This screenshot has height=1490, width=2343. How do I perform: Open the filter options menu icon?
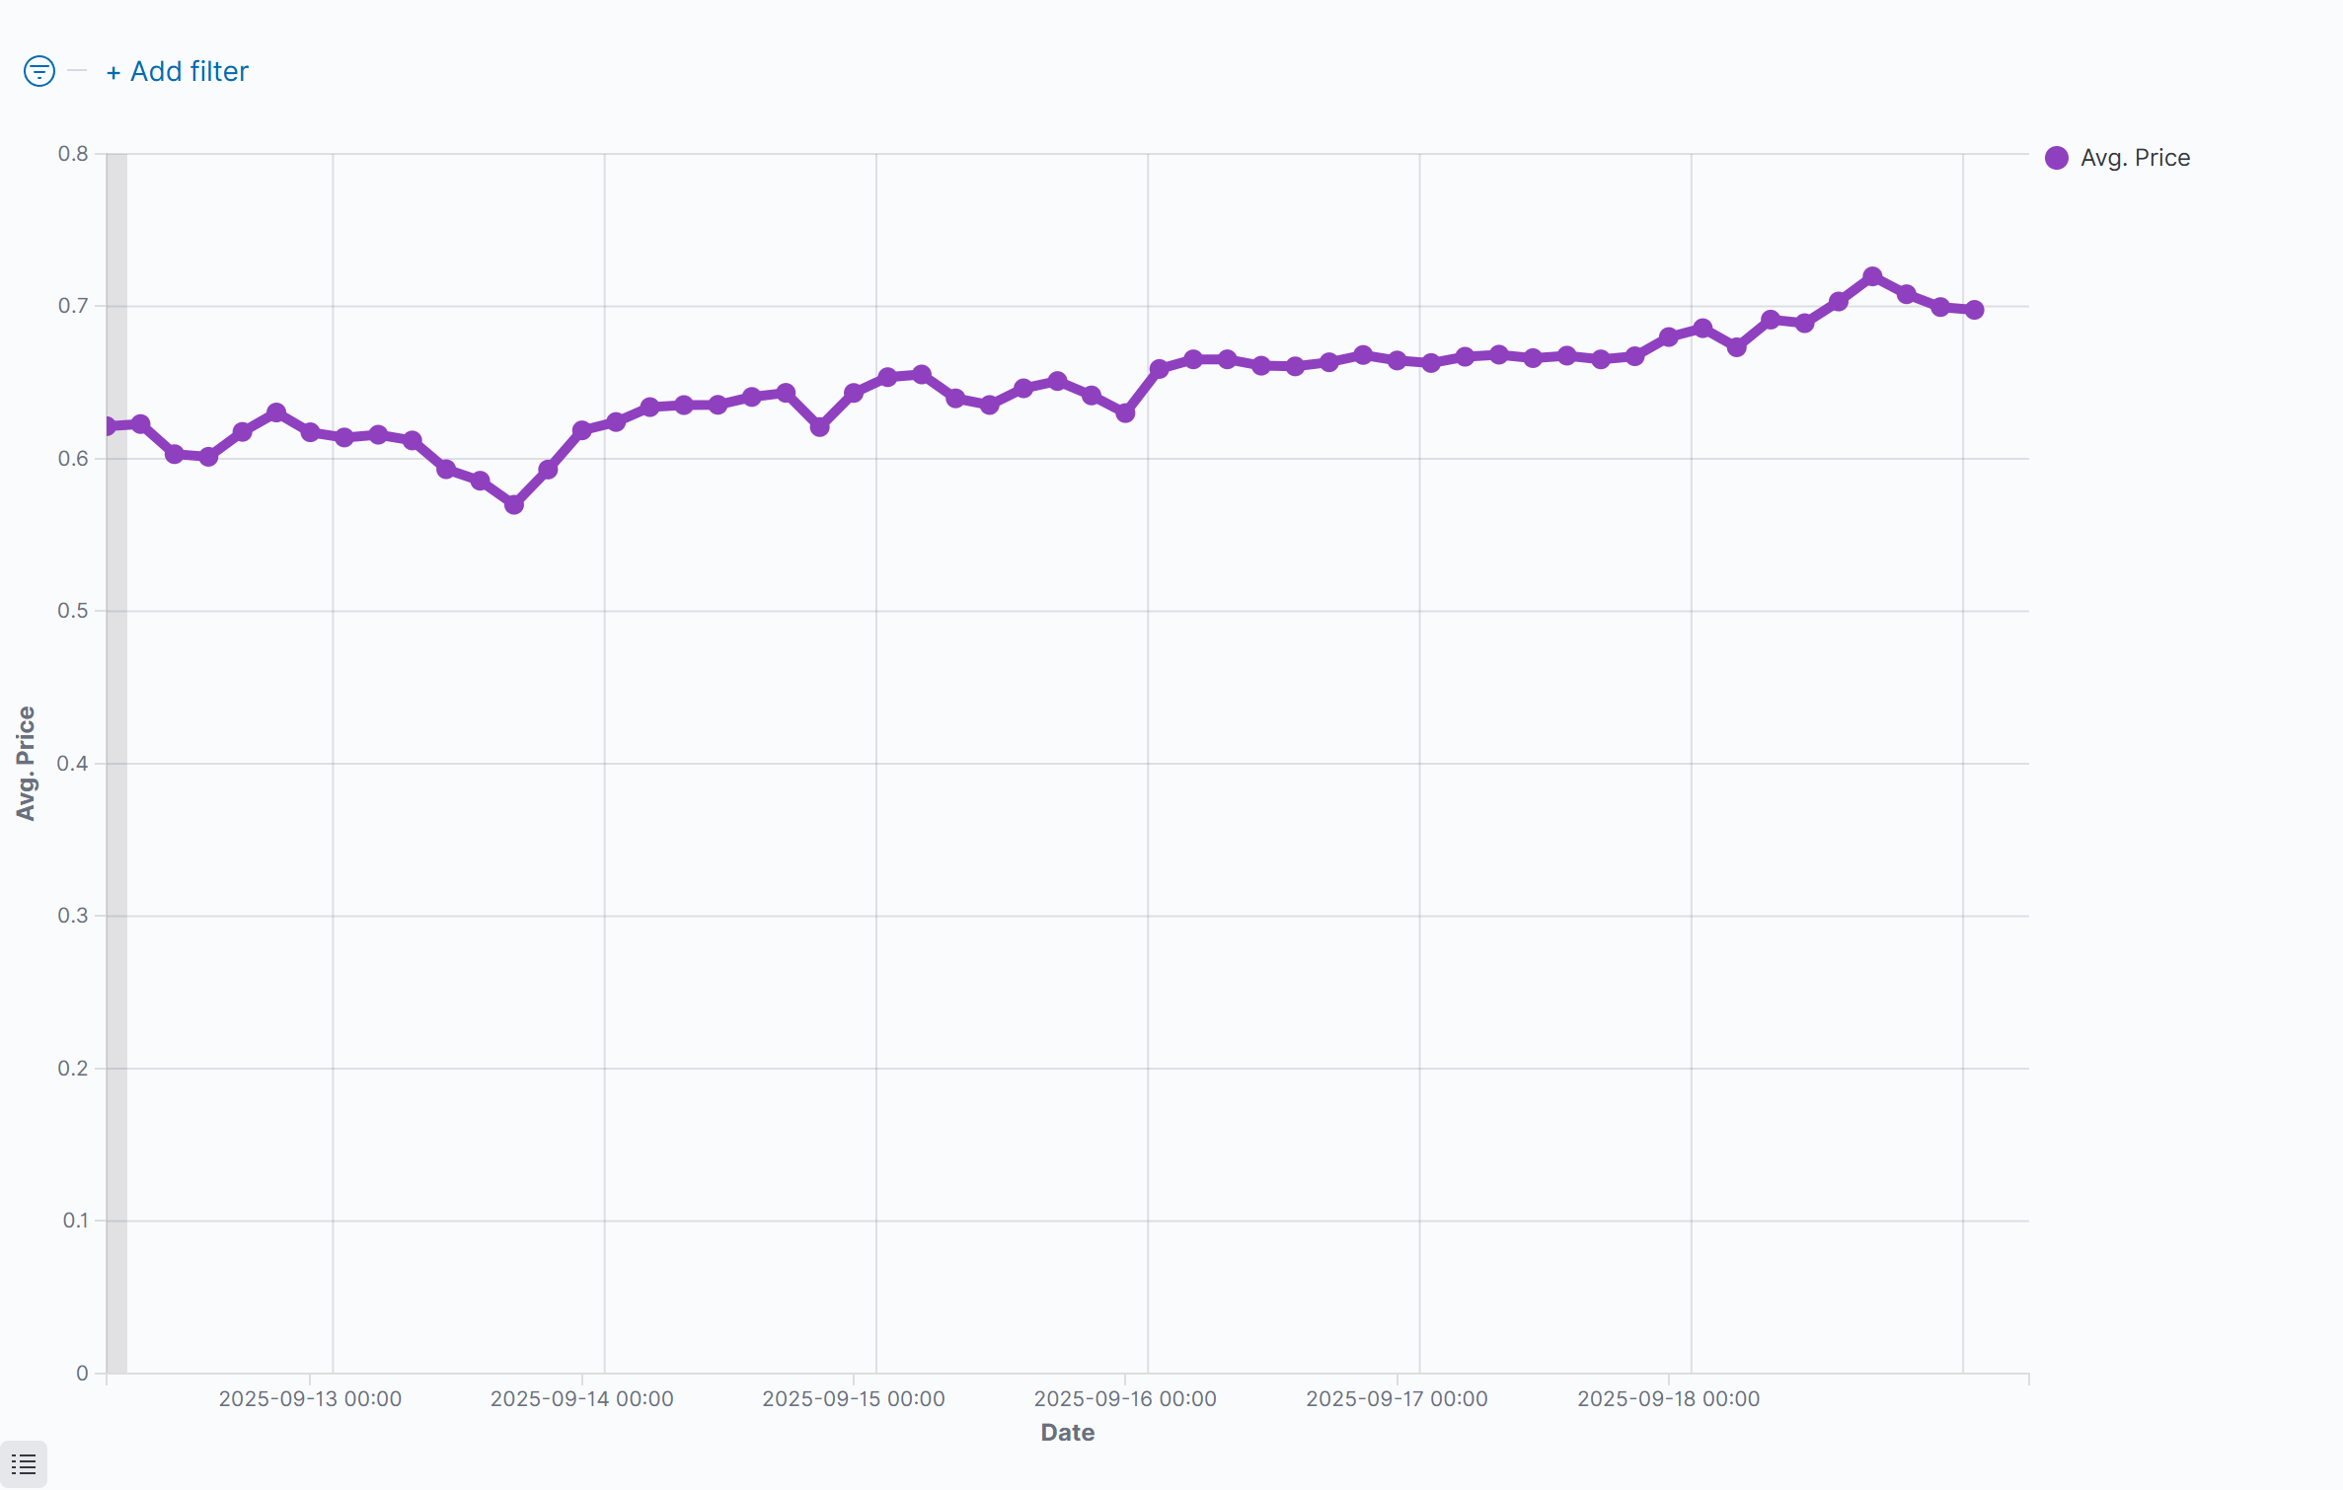39,71
